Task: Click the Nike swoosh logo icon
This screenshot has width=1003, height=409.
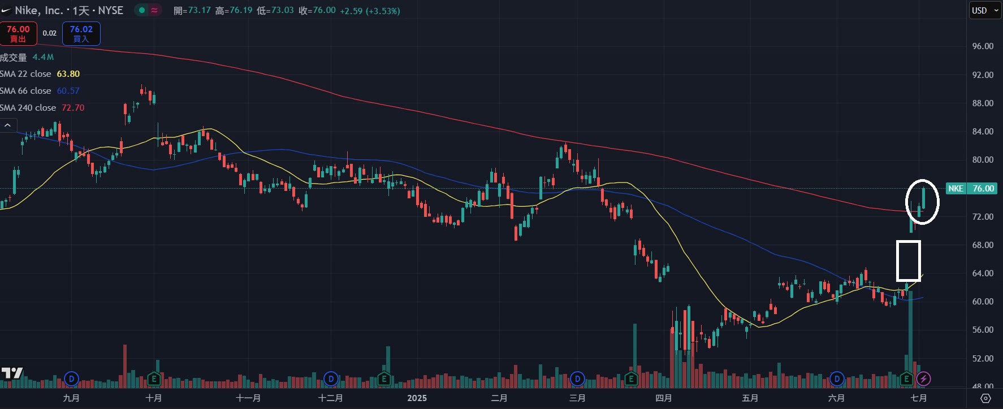Action: (x=6, y=10)
